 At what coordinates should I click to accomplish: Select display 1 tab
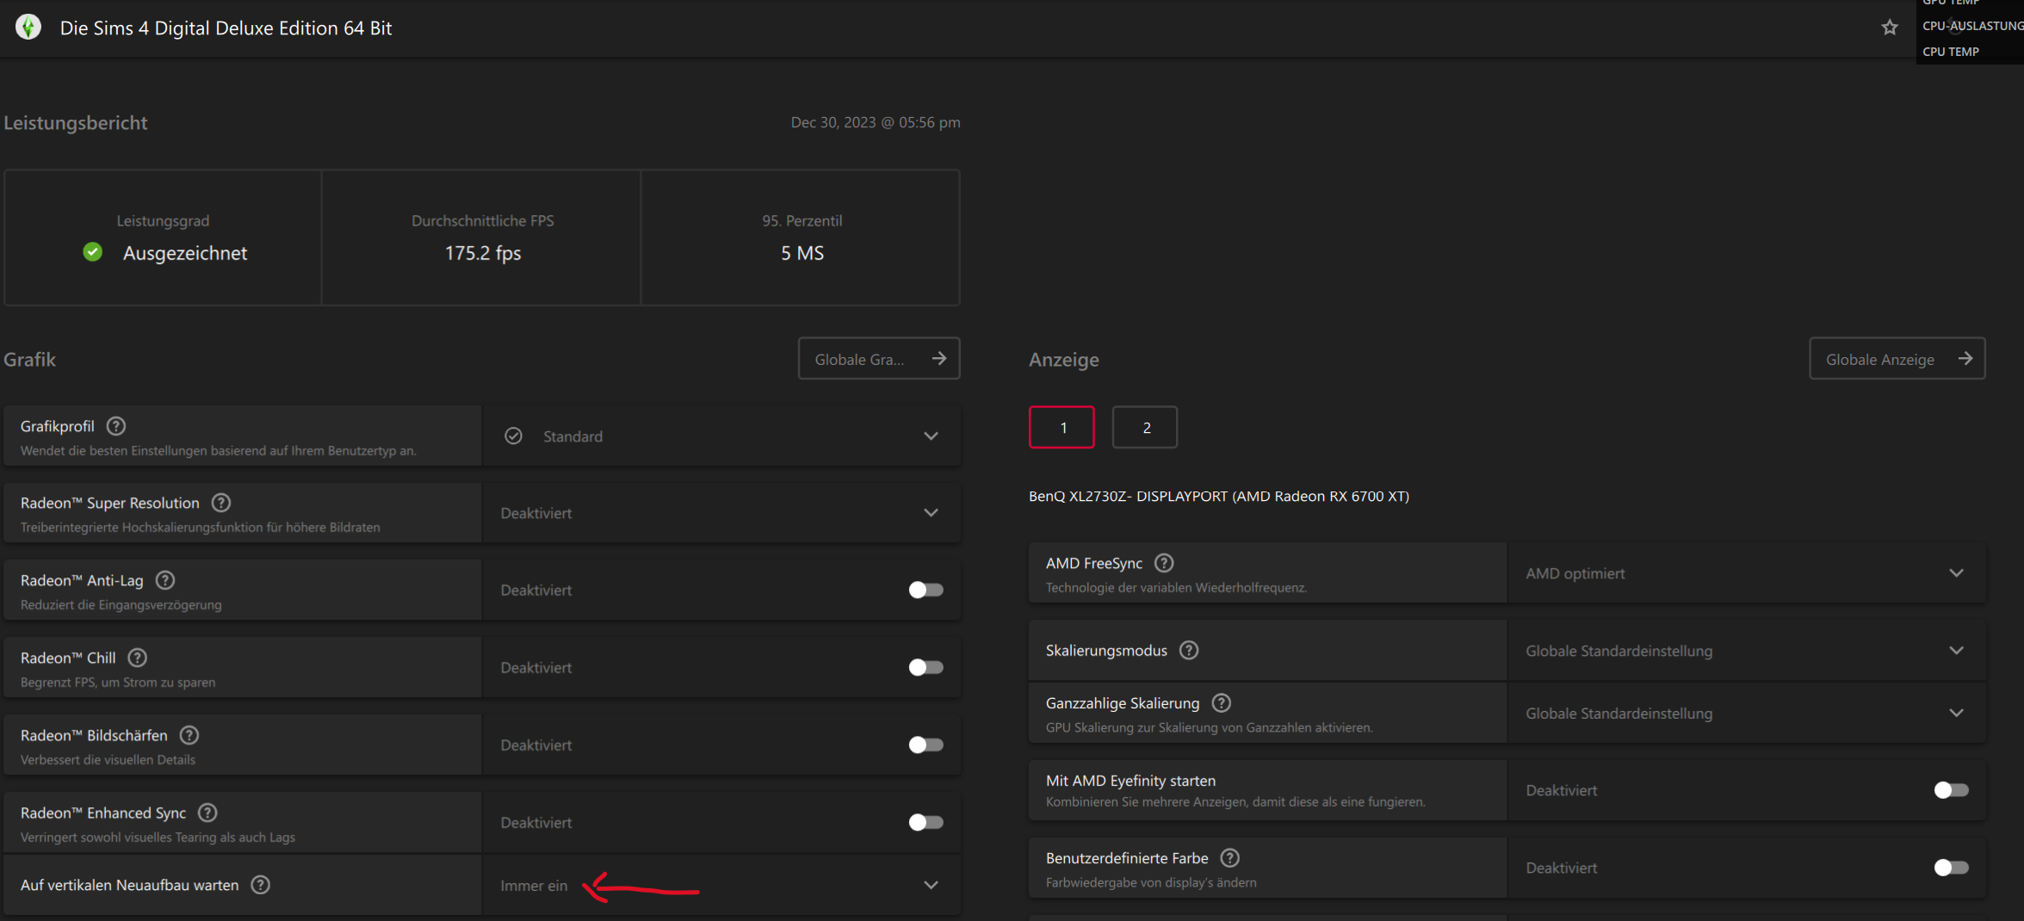click(1062, 427)
